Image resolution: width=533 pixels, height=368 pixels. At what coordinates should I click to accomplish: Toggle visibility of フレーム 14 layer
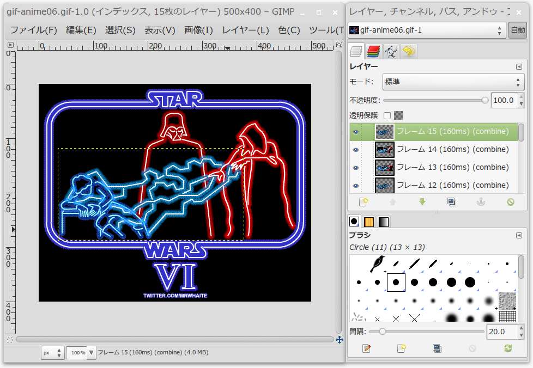(x=356, y=150)
